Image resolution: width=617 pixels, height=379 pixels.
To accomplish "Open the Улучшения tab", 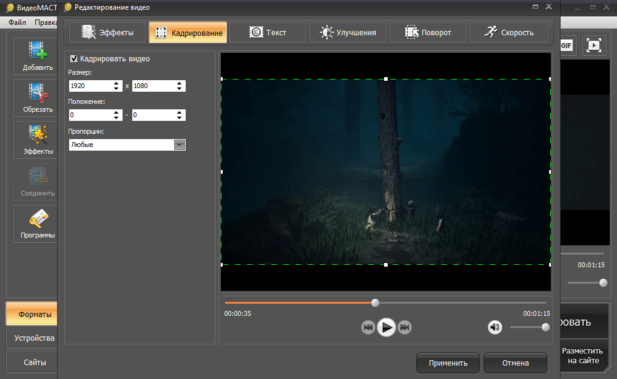I will point(348,32).
